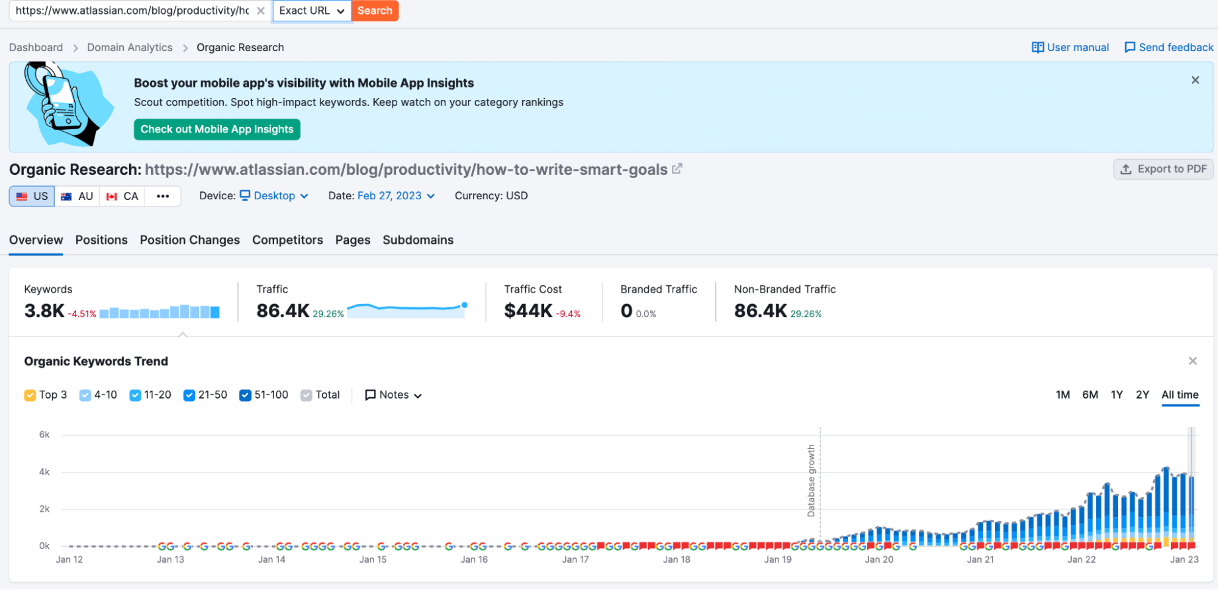Toggle the 4-10 positions checkbox
Screen dimensions: 1218x590
pyautogui.click(x=85, y=396)
